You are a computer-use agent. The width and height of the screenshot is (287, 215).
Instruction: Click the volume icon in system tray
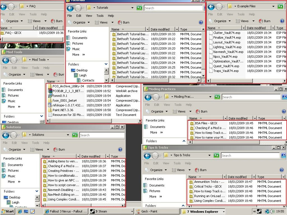[x=272, y=212]
